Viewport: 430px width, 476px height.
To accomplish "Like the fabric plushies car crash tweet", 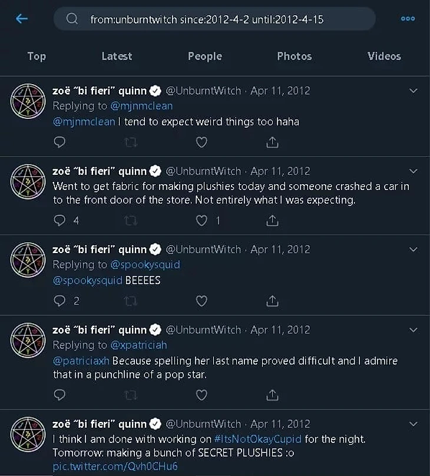I will click(x=201, y=221).
